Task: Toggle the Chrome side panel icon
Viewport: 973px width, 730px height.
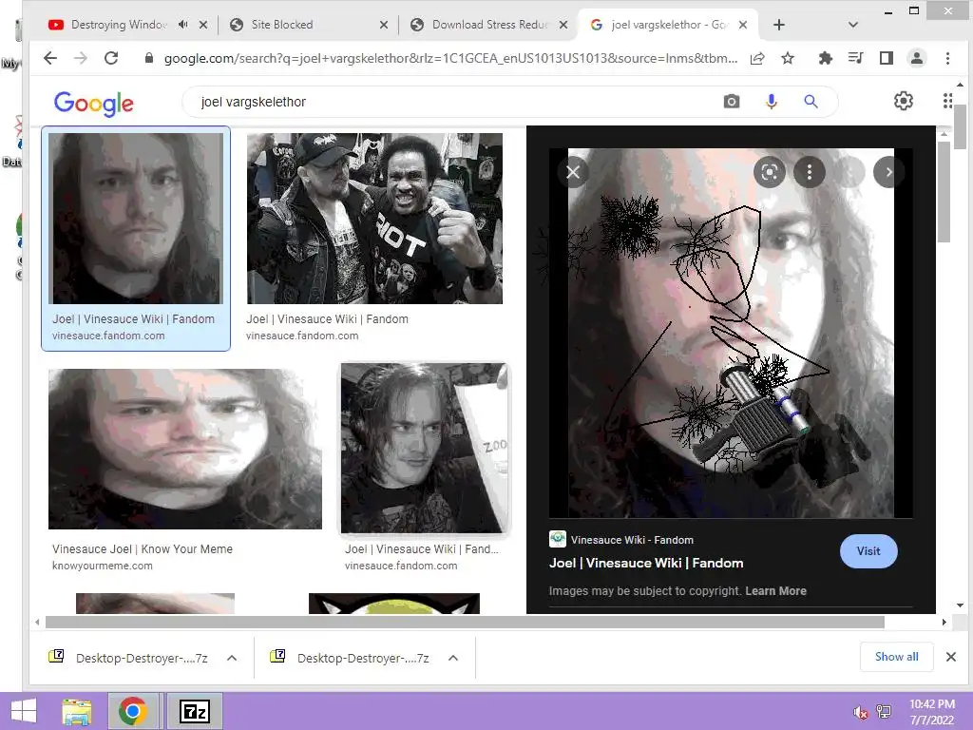Action: click(887, 58)
